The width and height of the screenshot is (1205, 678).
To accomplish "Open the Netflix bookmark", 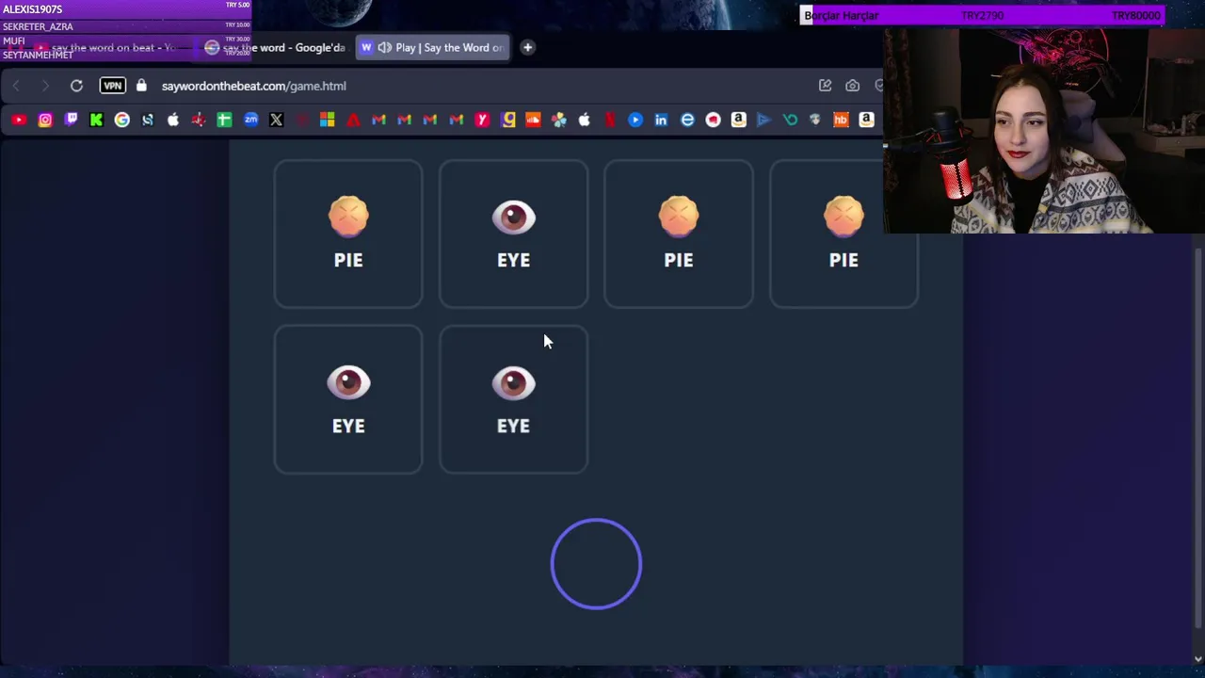I will click(610, 120).
